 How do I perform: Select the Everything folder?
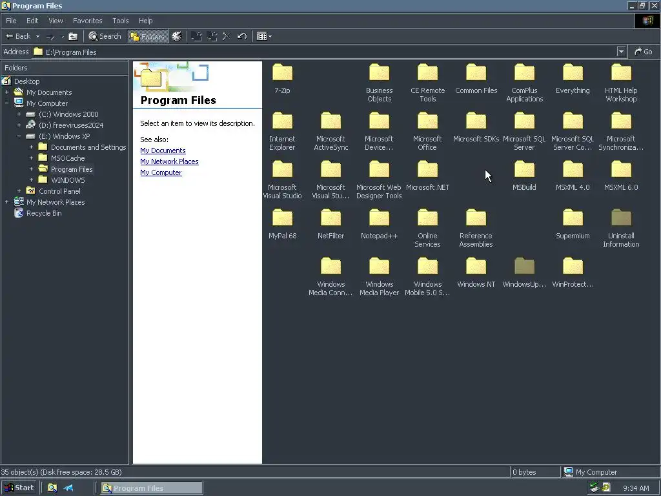pyautogui.click(x=573, y=78)
